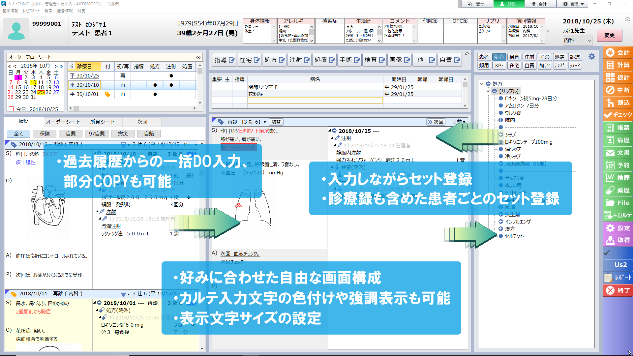Collapse the 【サンプル】 tree node
This screenshot has width=633, height=356.
point(488,91)
